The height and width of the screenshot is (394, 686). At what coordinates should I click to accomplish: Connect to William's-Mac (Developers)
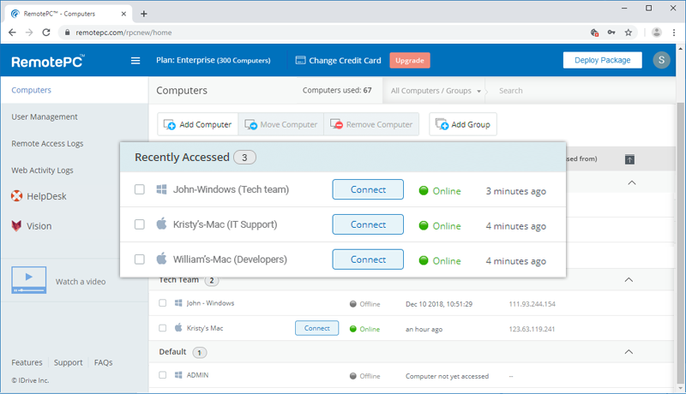pos(368,259)
